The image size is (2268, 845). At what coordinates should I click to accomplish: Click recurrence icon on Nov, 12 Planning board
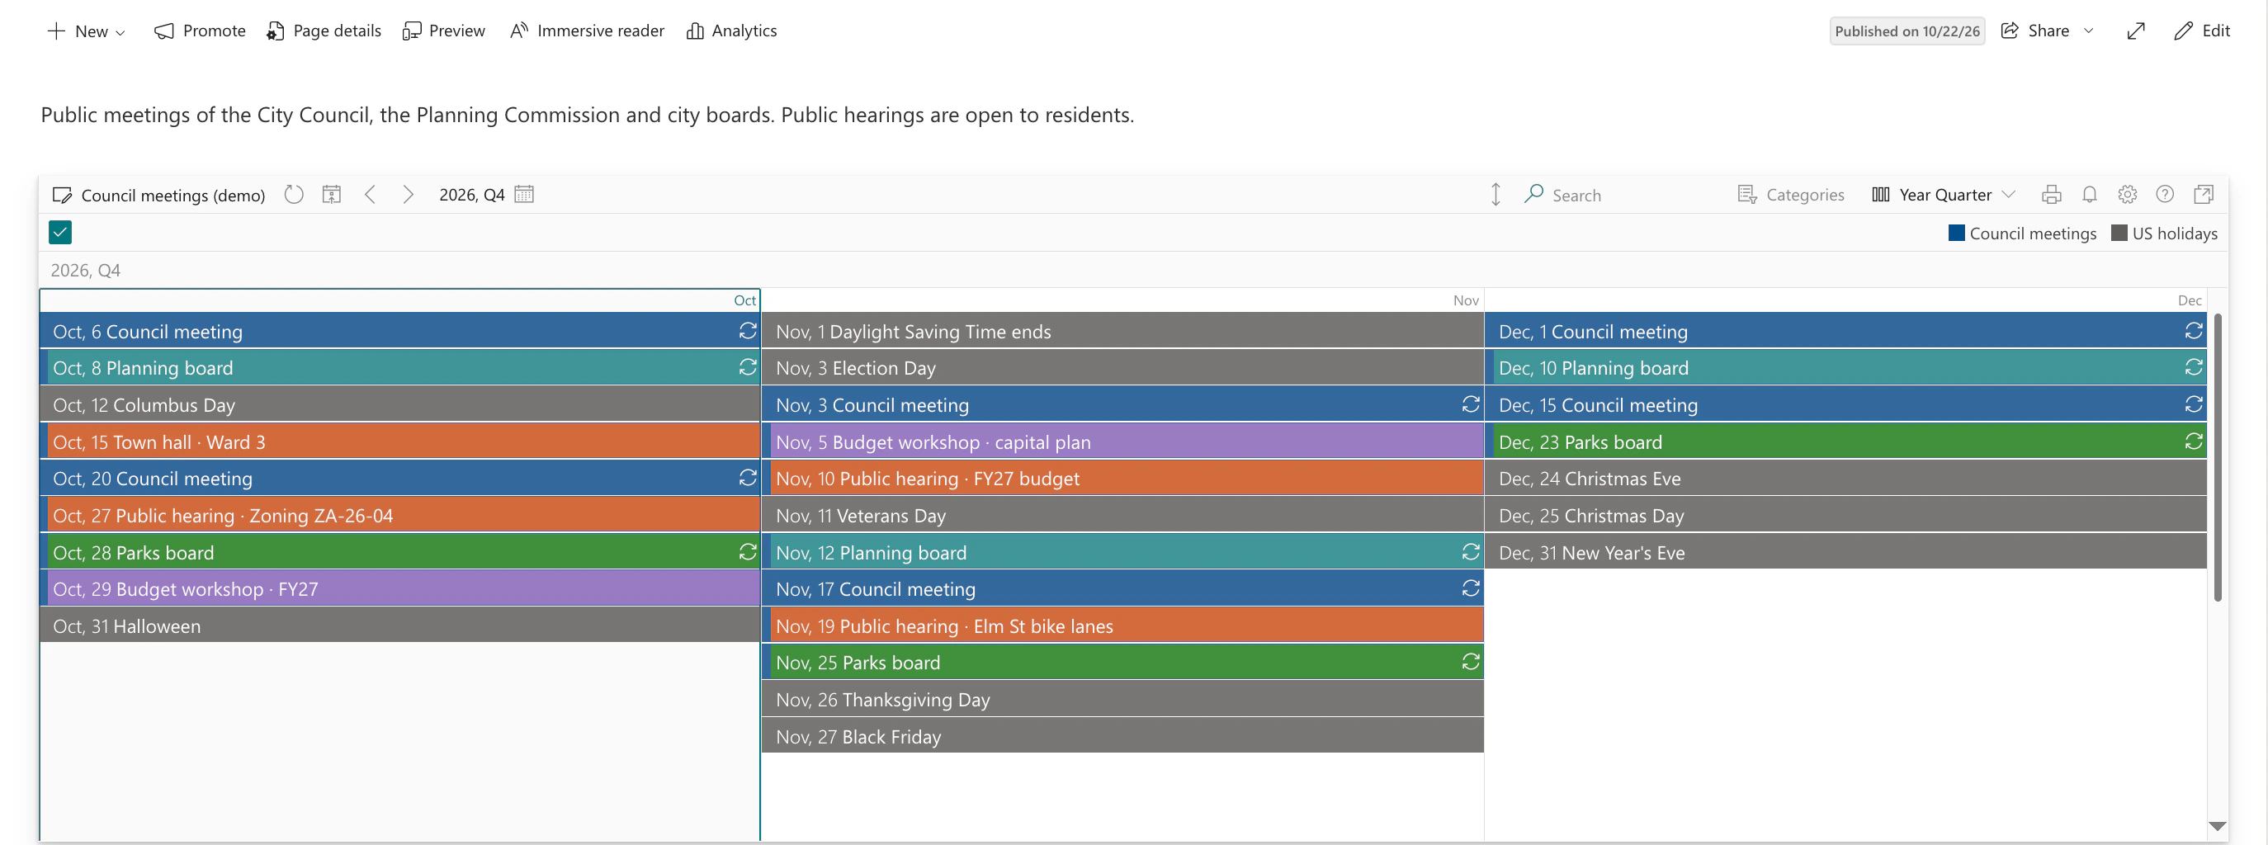1471,552
